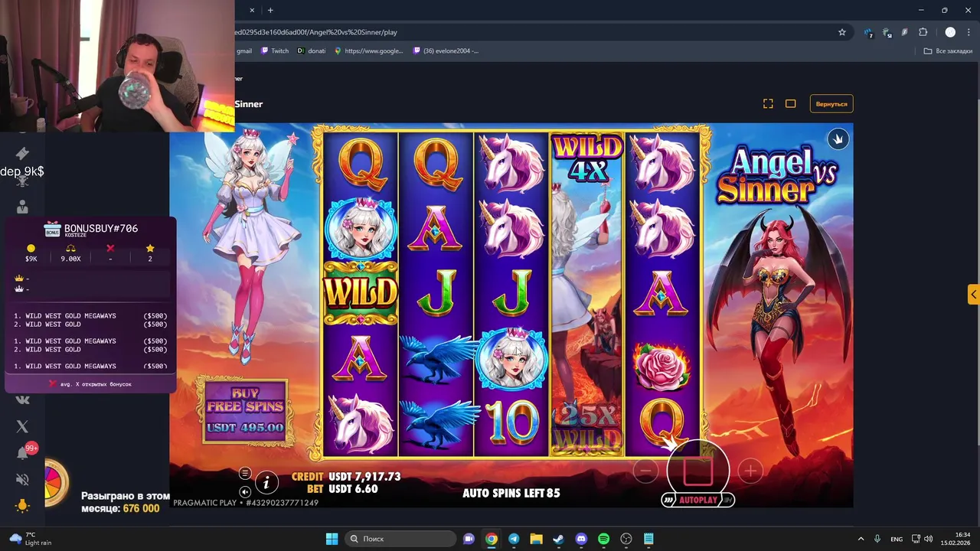Open the Google Maps bookmark
The height and width of the screenshot is (551, 980).
coord(369,51)
